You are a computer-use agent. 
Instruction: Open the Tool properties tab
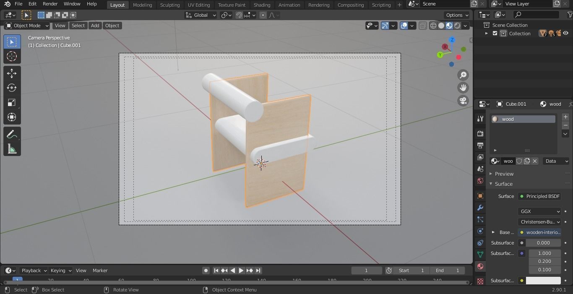tap(480, 119)
